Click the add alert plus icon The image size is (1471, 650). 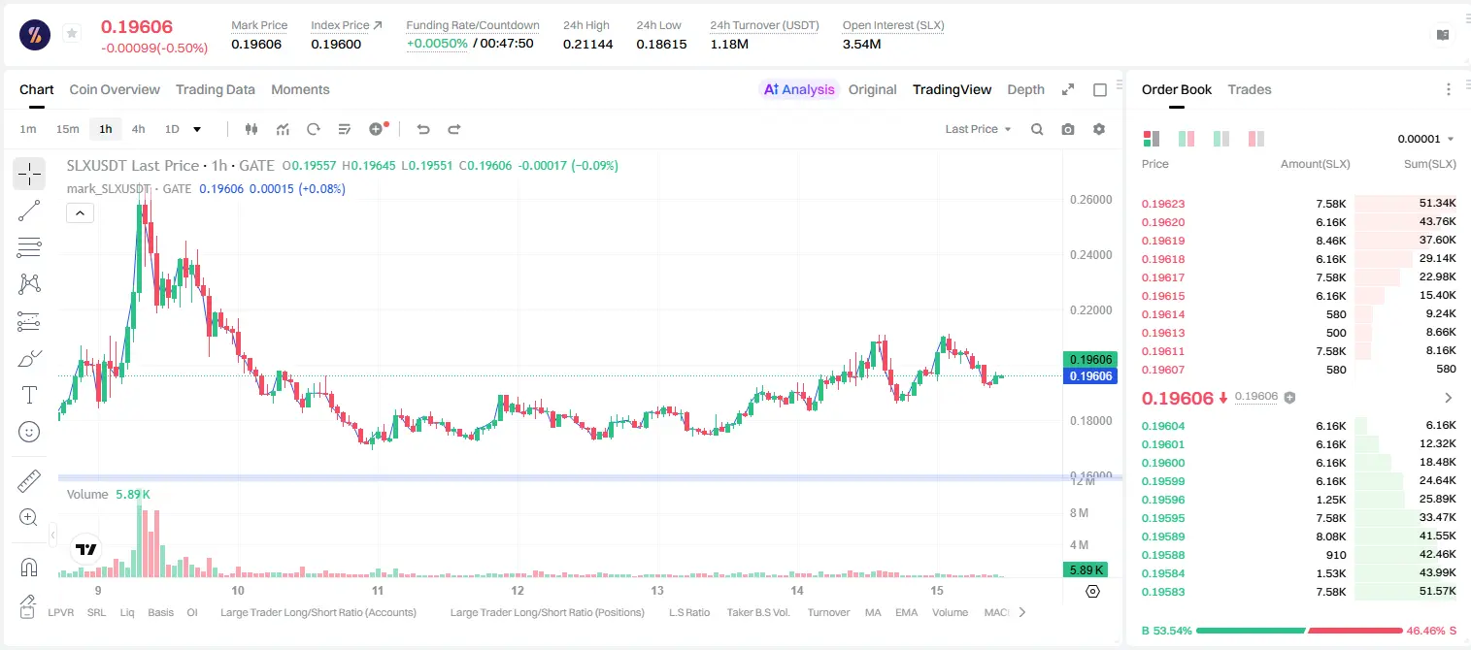[x=378, y=129]
